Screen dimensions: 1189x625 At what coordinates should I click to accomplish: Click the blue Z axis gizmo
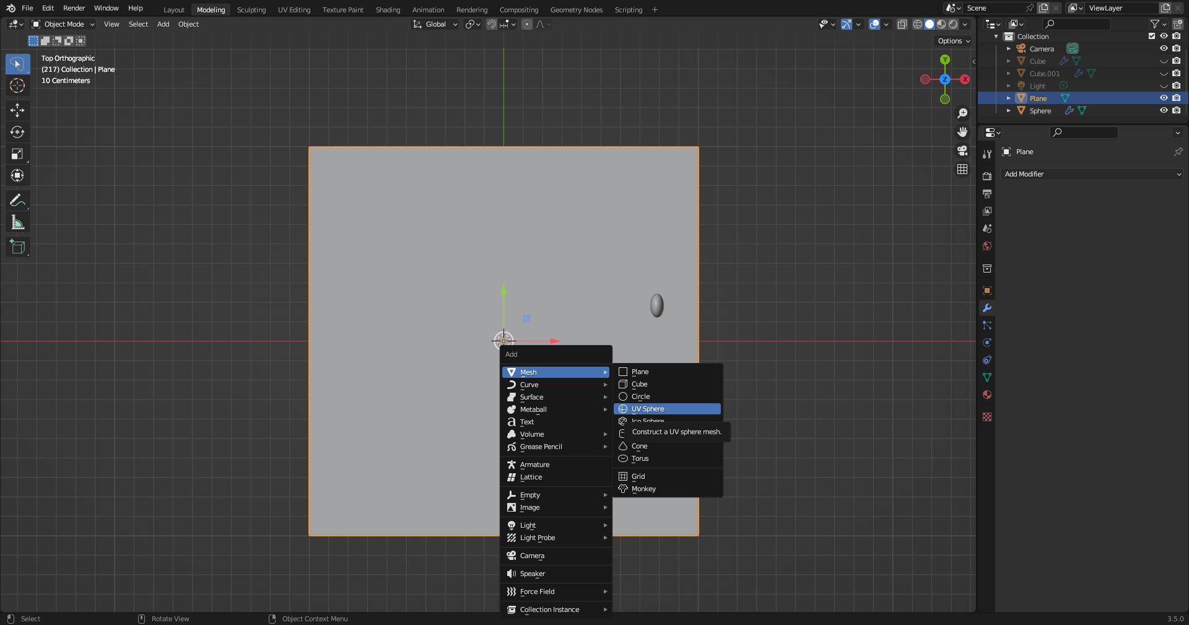point(945,79)
